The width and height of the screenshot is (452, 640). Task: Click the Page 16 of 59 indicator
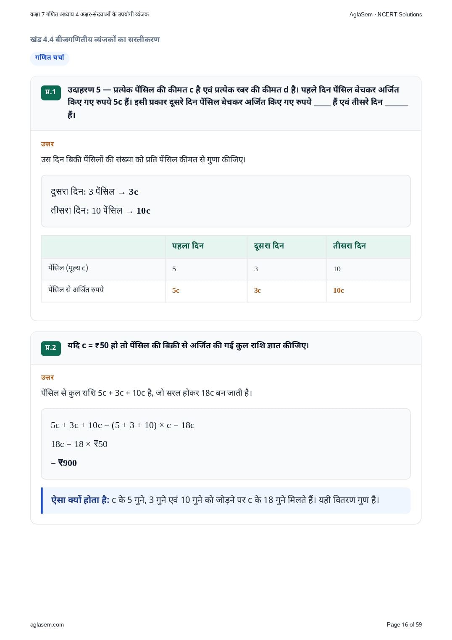click(x=404, y=624)
